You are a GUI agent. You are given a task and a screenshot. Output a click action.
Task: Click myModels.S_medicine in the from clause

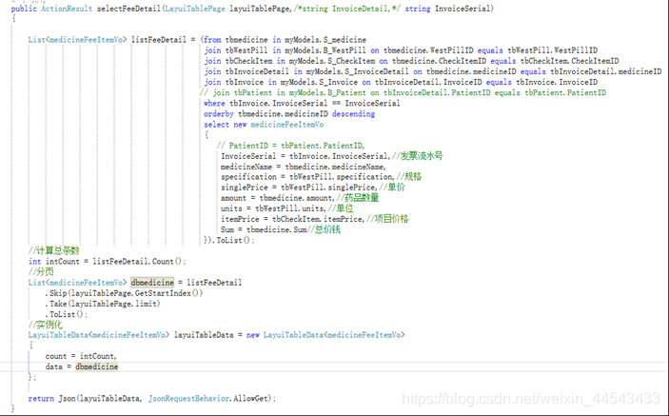(x=325, y=40)
